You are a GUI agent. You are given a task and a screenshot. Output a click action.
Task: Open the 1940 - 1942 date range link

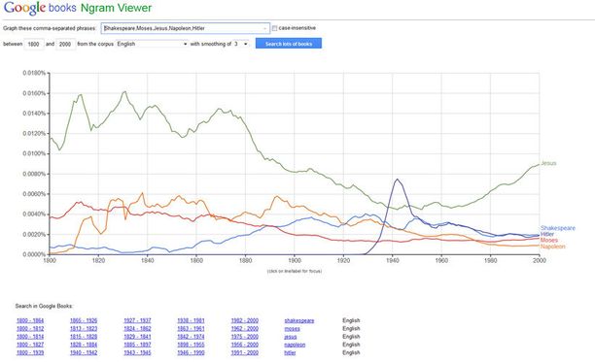click(x=84, y=352)
